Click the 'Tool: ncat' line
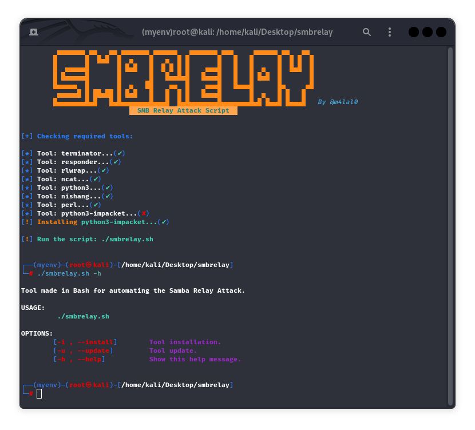Viewport: 475px width, 430px height. [x=61, y=179]
